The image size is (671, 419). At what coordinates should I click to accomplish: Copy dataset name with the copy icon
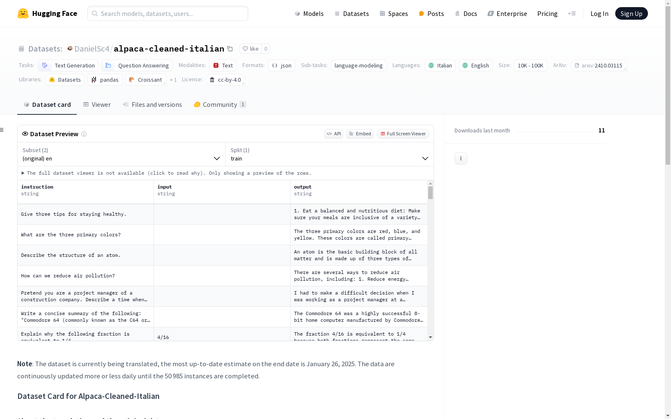[x=230, y=49]
